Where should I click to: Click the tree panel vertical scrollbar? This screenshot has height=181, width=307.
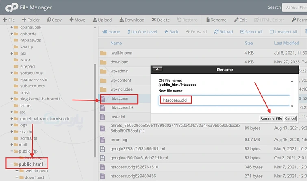click(x=95, y=111)
